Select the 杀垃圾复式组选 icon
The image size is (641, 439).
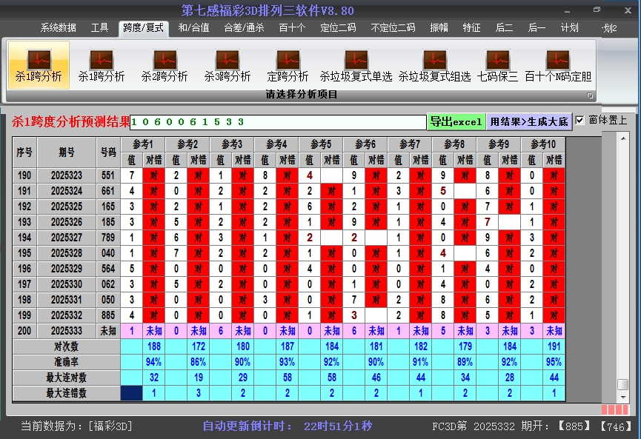pos(434,65)
